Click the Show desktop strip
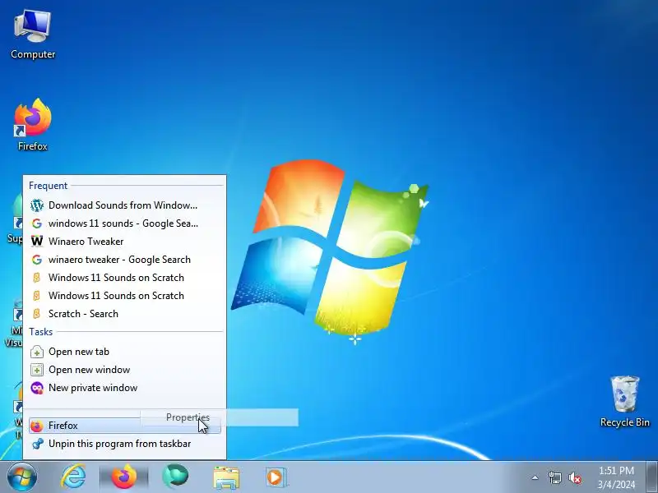The width and height of the screenshot is (658, 493). coord(651,477)
